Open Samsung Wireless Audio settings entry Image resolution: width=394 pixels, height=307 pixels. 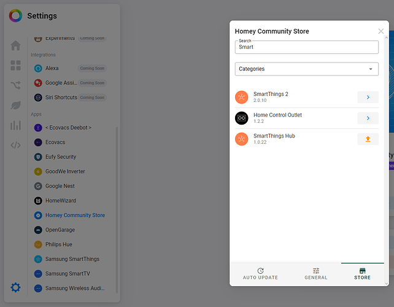(70, 288)
